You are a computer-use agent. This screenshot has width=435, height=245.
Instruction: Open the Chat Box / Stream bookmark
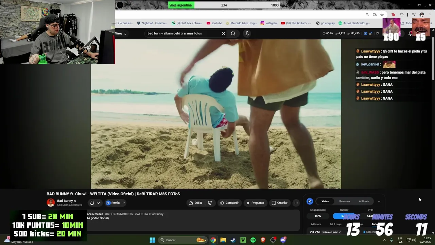187,23
